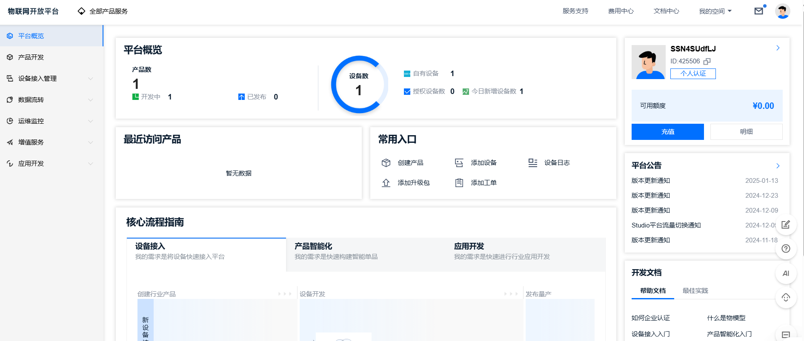The width and height of the screenshot is (804, 341).
Task: Copy the user ID 425506
Action: 707,61
